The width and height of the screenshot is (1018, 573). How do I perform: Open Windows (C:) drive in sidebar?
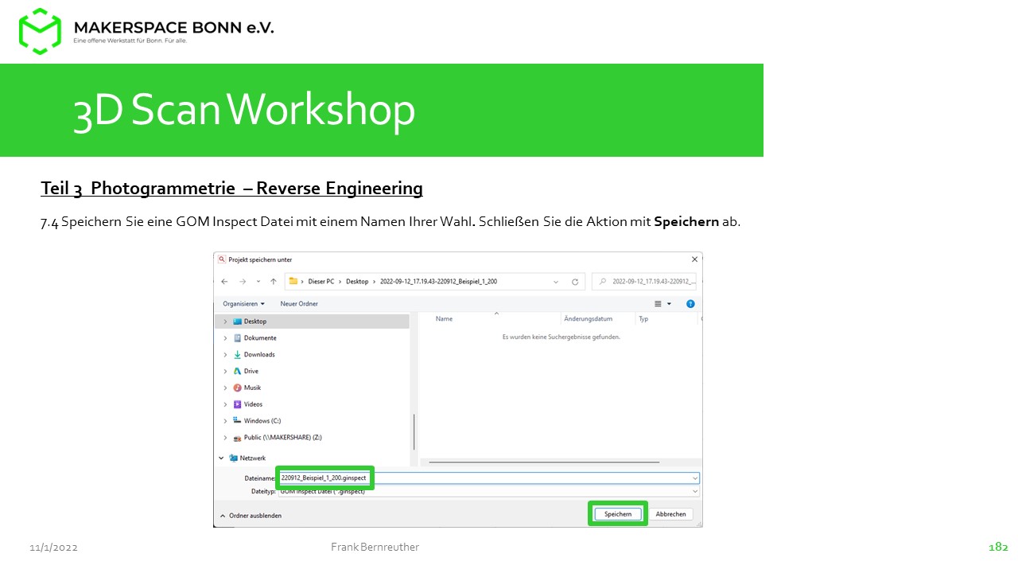click(x=262, y=421)
